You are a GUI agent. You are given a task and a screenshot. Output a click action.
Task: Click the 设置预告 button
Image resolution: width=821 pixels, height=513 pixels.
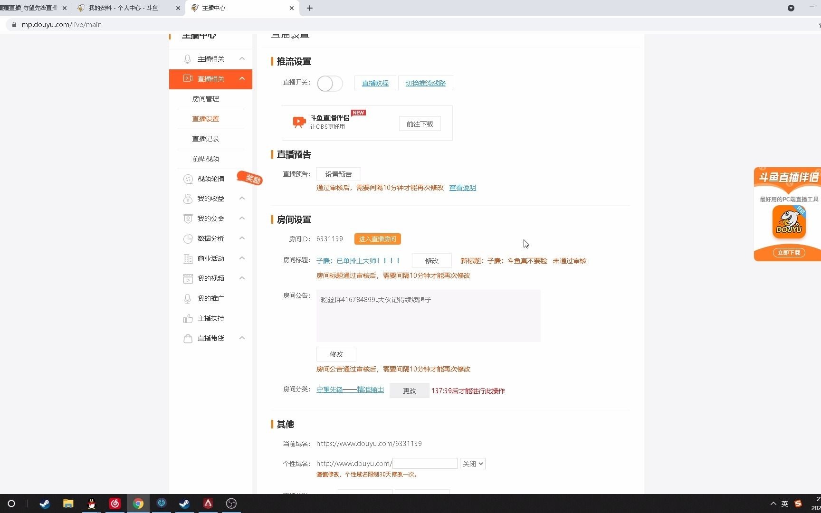click(x=339, y=174)
